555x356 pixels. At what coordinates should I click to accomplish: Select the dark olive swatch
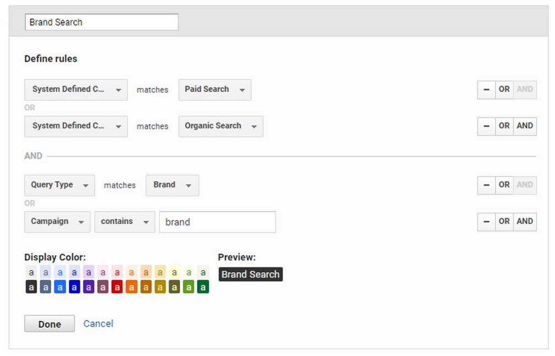pyautogui.click(x=174, y=287)
